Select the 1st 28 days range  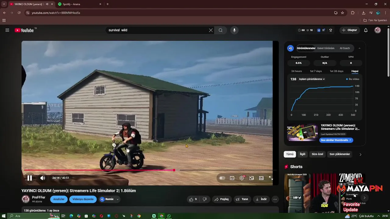pos(336,71)
